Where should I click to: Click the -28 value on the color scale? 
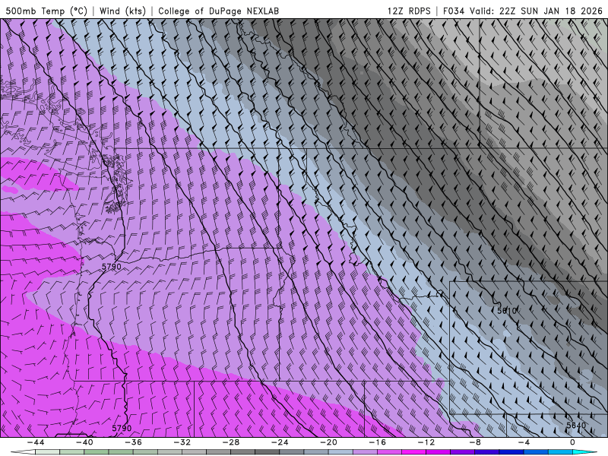pyautogui.click(x=231, y=442)
